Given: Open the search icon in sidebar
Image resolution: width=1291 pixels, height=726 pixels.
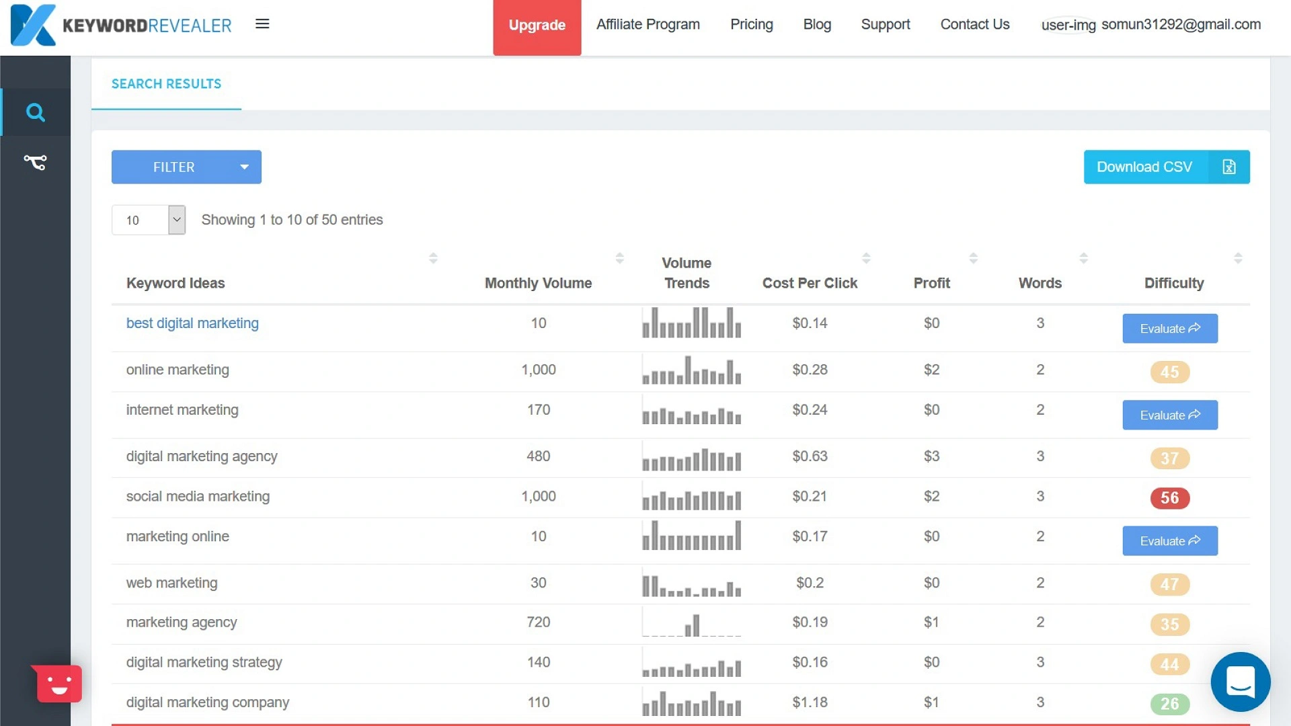Looking at the screenshot, I should (35, 112).
